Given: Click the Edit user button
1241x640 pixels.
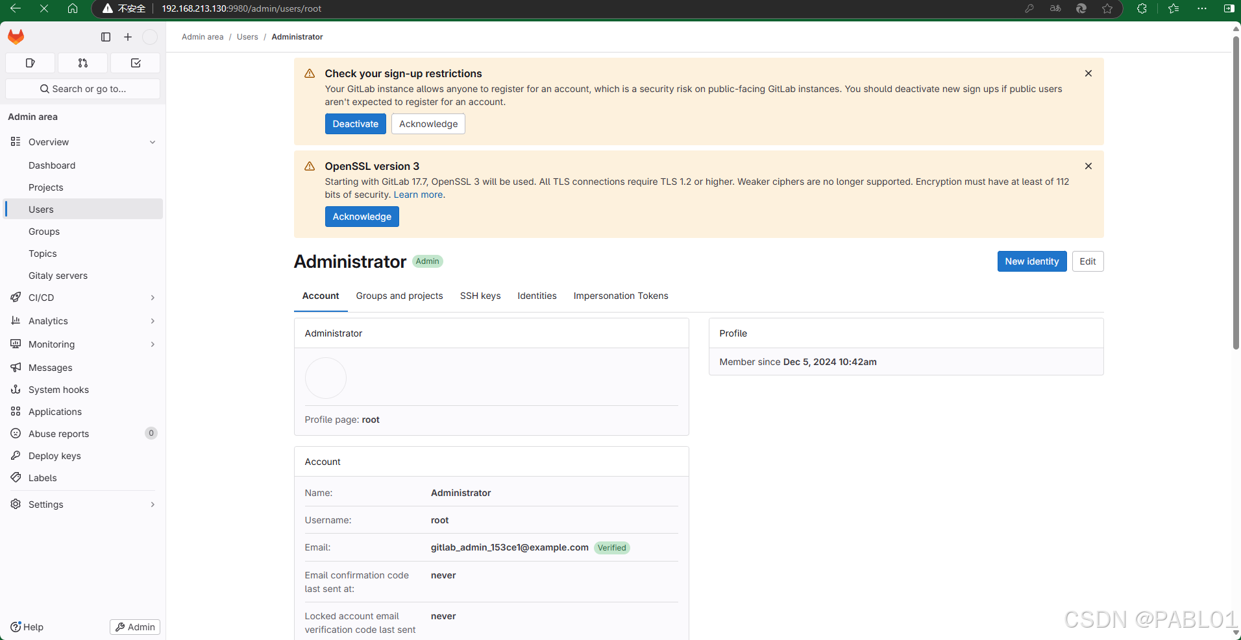Looking at the screenshot, I should (x=1088, y=261).
